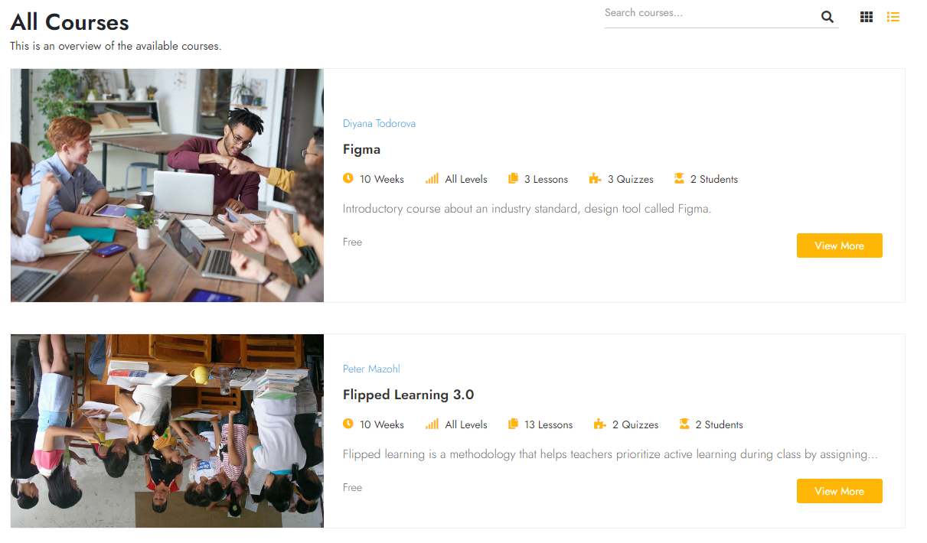Screen dimensions: 927x543
Task: Click the Figma course description text
Action: [527, 208]
